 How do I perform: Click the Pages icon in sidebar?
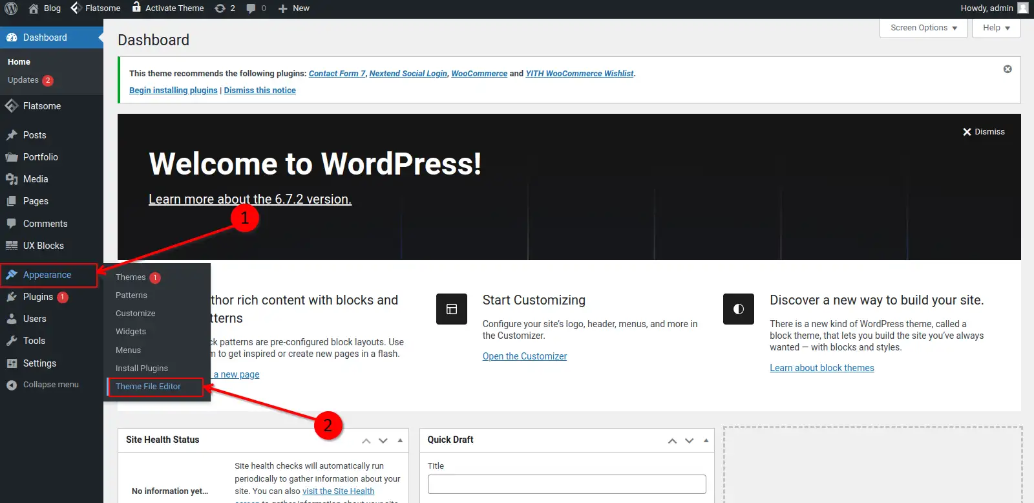[x=12, y=201]
